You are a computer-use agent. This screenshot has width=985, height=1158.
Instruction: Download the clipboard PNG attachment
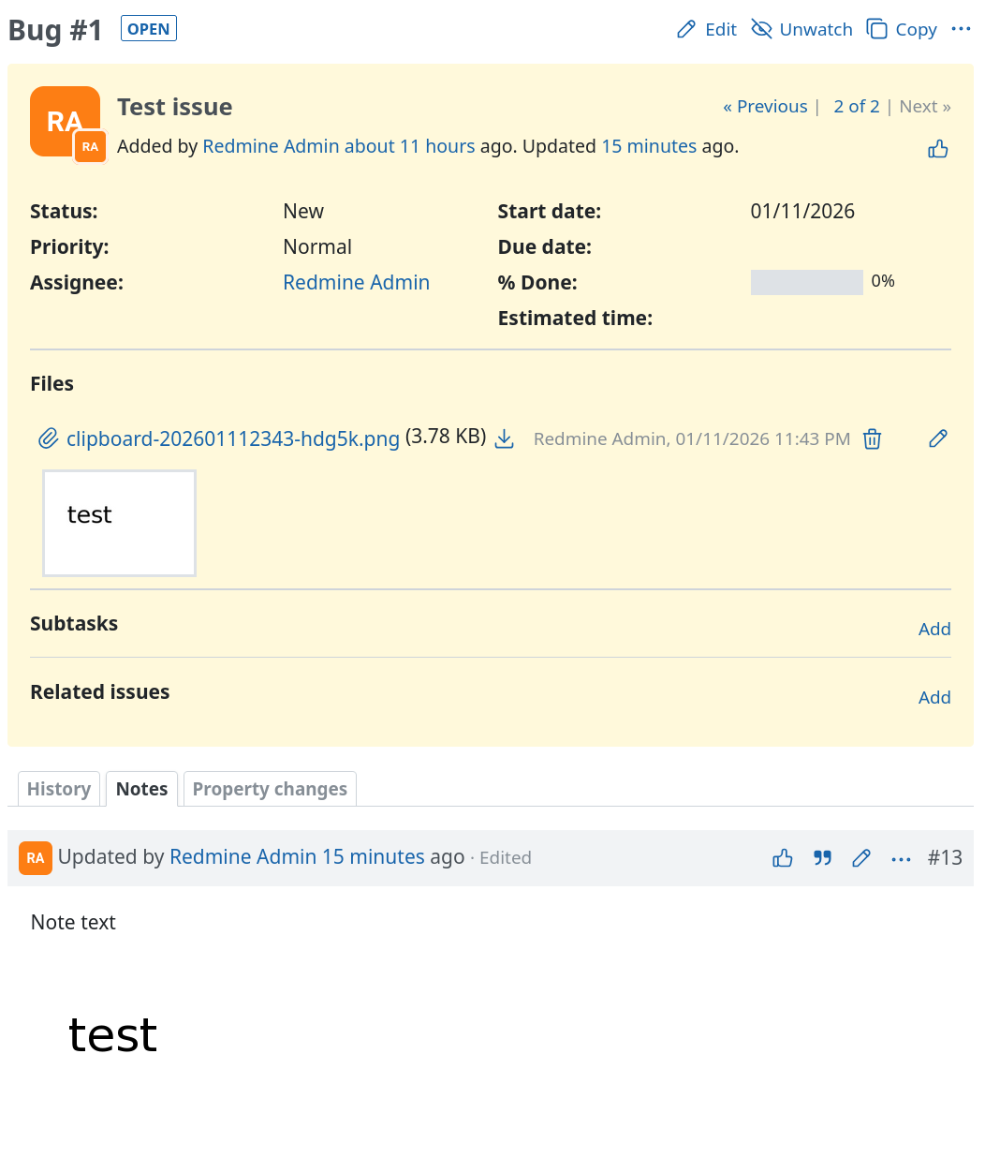505,438
